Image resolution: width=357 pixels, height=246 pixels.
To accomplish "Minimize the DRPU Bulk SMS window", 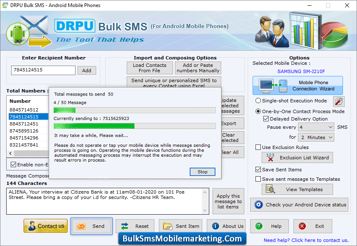I will 310,5.
